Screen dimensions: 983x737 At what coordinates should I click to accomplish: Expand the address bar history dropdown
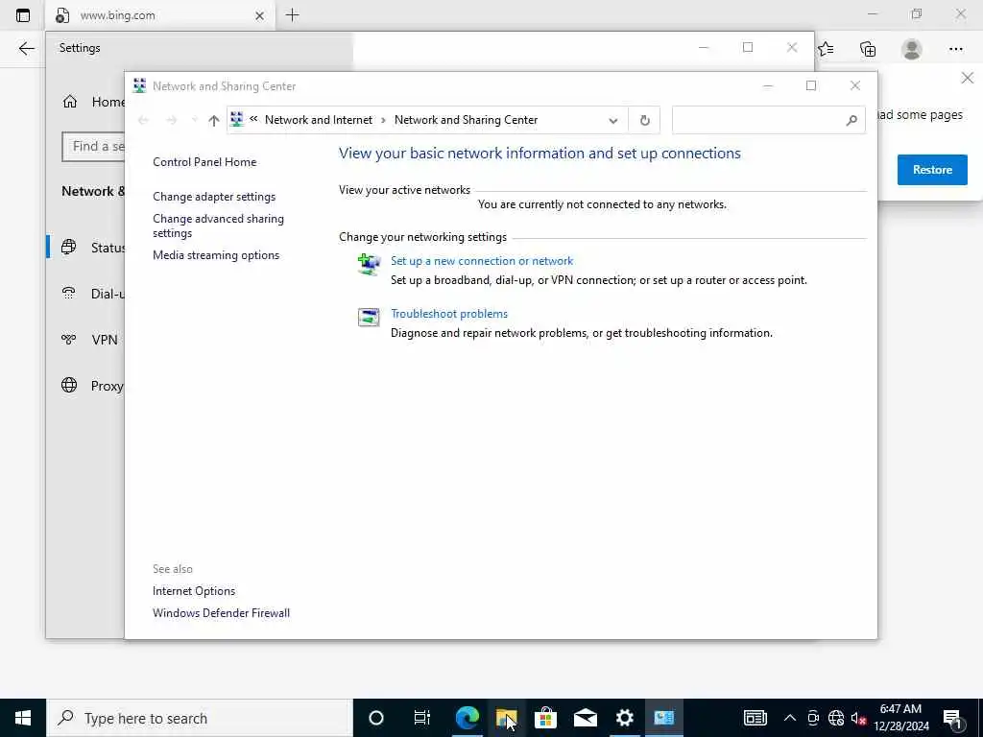coord(613,120)
